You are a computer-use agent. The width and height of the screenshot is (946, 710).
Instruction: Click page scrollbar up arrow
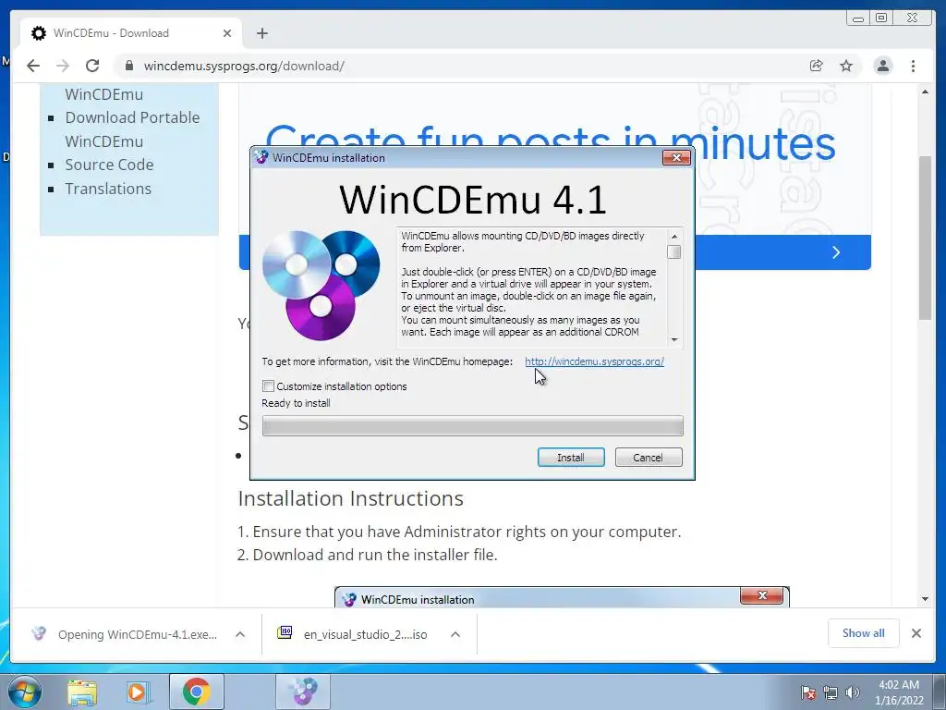pos(925,92)
